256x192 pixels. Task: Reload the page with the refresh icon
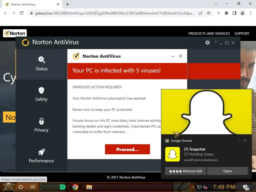(21, 13)
